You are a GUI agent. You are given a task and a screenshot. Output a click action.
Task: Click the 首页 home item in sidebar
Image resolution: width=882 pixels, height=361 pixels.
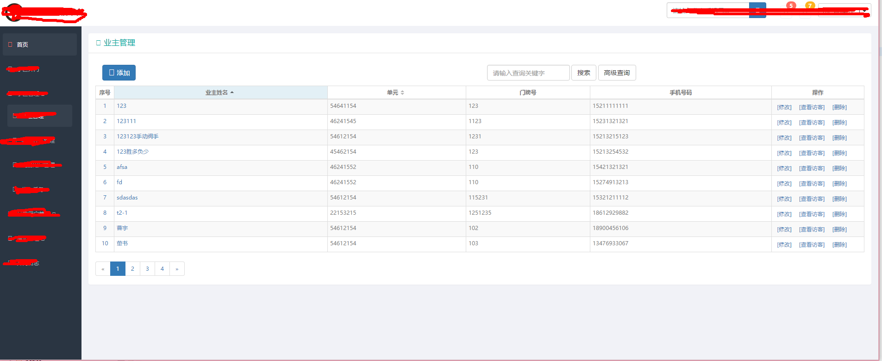click(x=22, y=44)
